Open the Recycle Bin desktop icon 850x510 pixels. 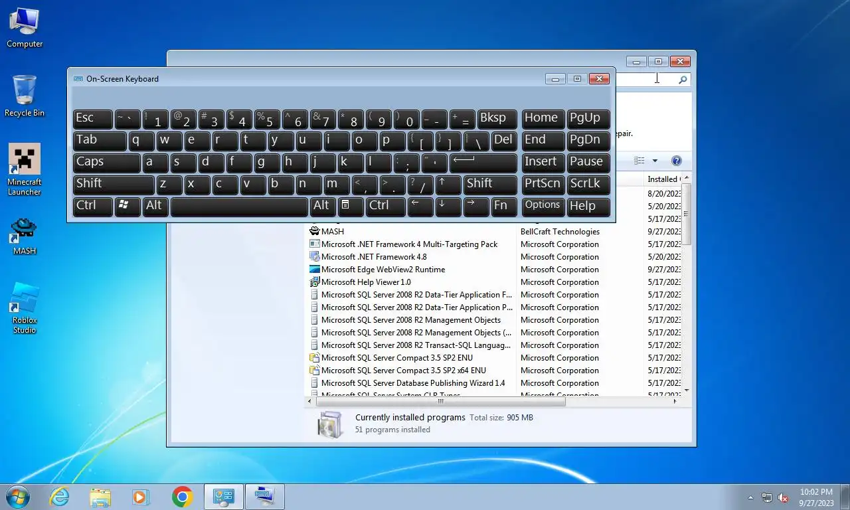click(x=25, y=96)
